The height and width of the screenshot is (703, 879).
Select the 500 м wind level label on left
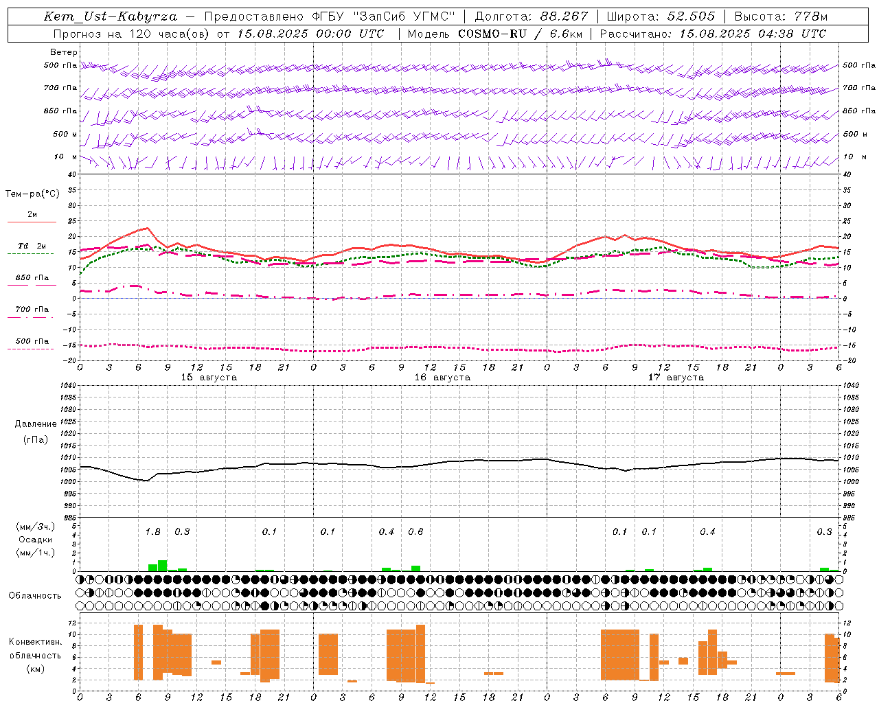point(65,134)
